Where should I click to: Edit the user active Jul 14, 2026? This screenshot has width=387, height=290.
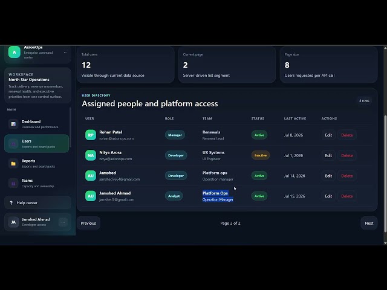coord(328,176)
